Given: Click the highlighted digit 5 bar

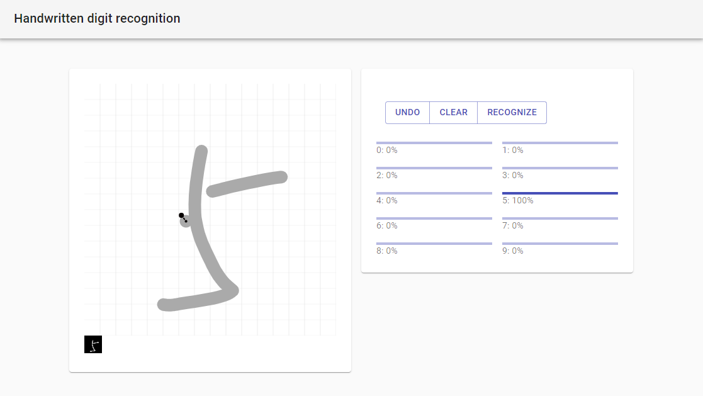Looking at the screenshot, I should point(560,193).
